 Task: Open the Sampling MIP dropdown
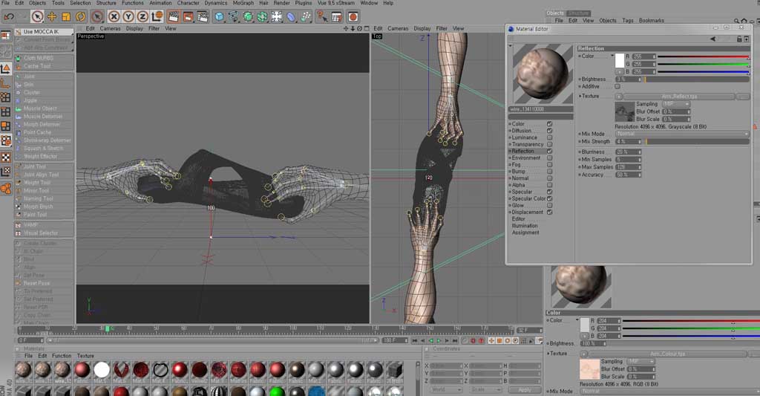[x=675, y=104]
